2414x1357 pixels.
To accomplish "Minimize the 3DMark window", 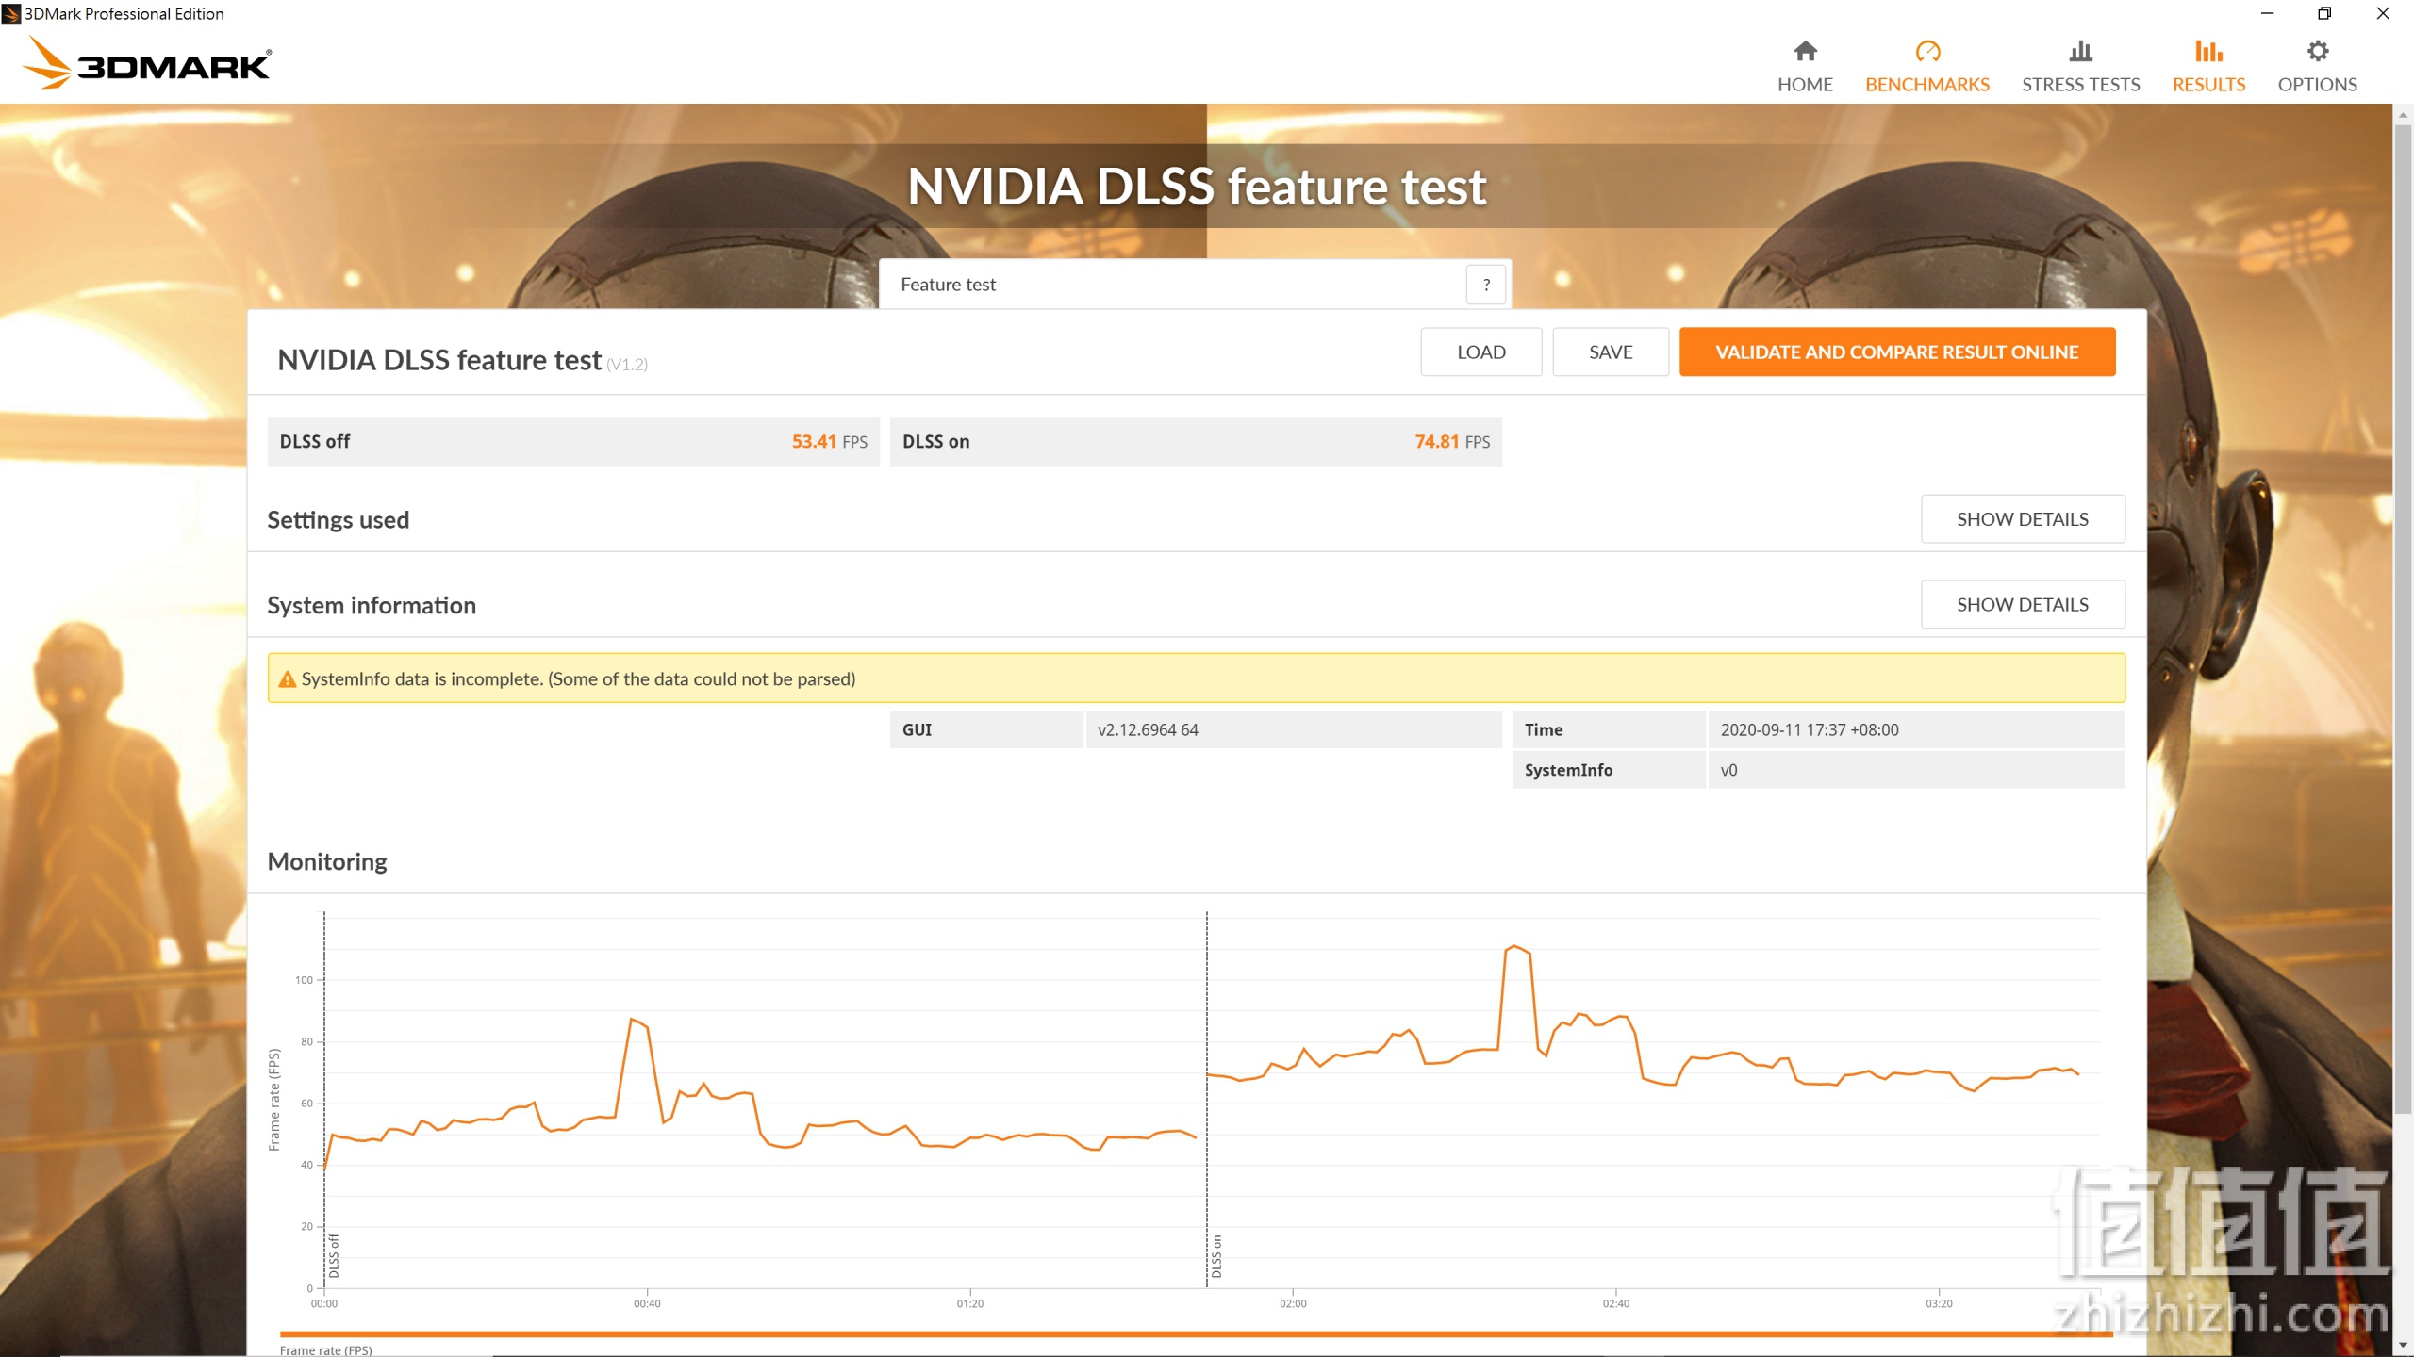I will [x=2267, y=13].
